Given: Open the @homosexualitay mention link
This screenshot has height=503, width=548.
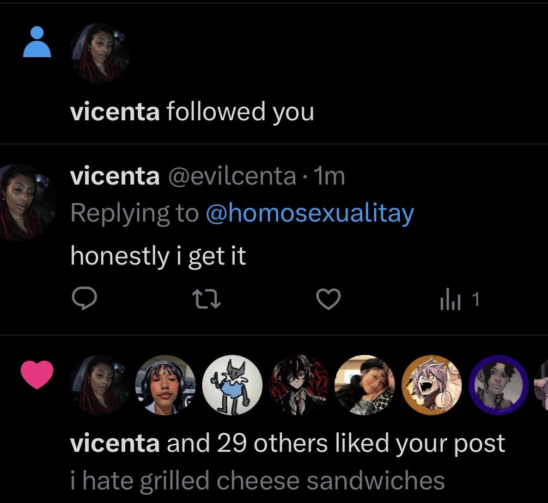Looking at the screenshot, I should 310,213.
